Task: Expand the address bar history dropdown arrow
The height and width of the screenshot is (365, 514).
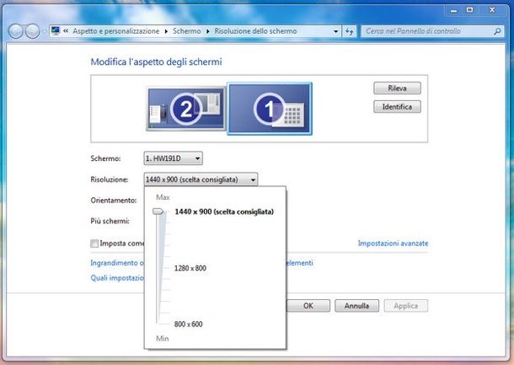Action: (334, 30)
